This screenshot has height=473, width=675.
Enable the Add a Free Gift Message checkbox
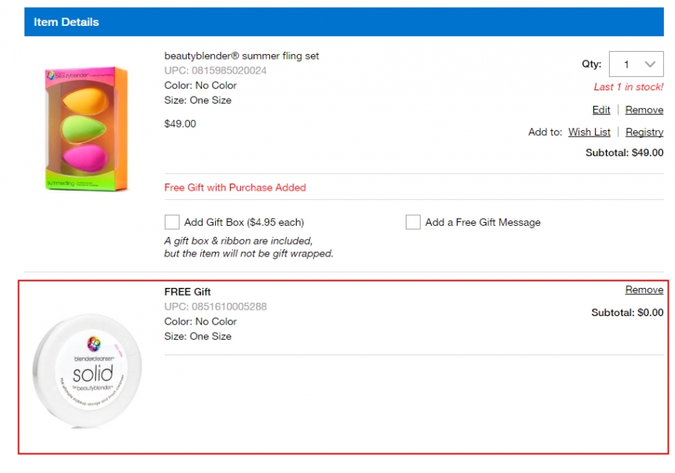[413, 222]
